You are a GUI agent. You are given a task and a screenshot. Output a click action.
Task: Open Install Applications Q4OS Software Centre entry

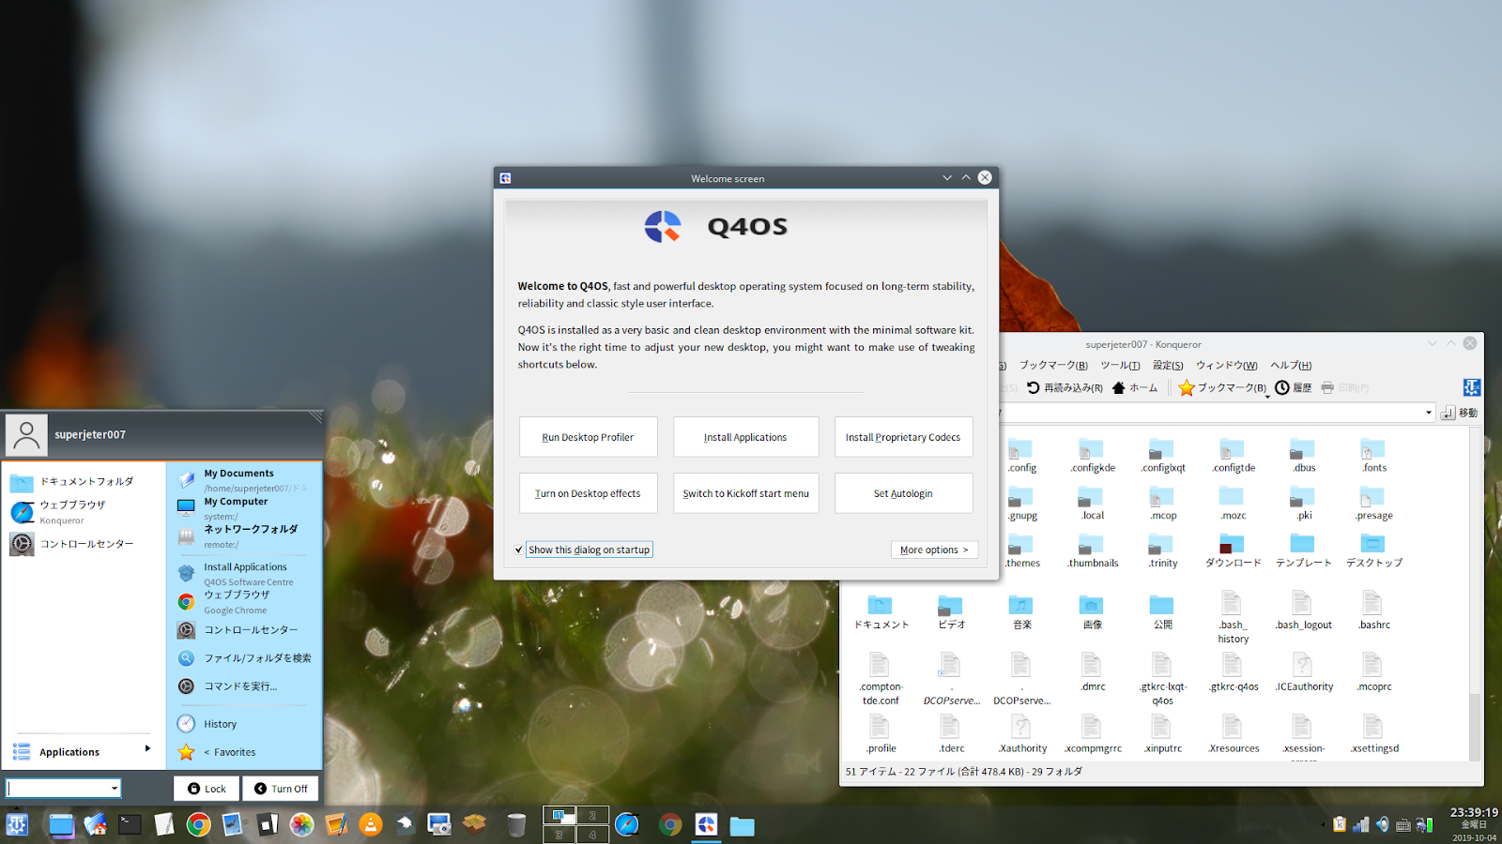pyautogui.click(x=246, y=574)
